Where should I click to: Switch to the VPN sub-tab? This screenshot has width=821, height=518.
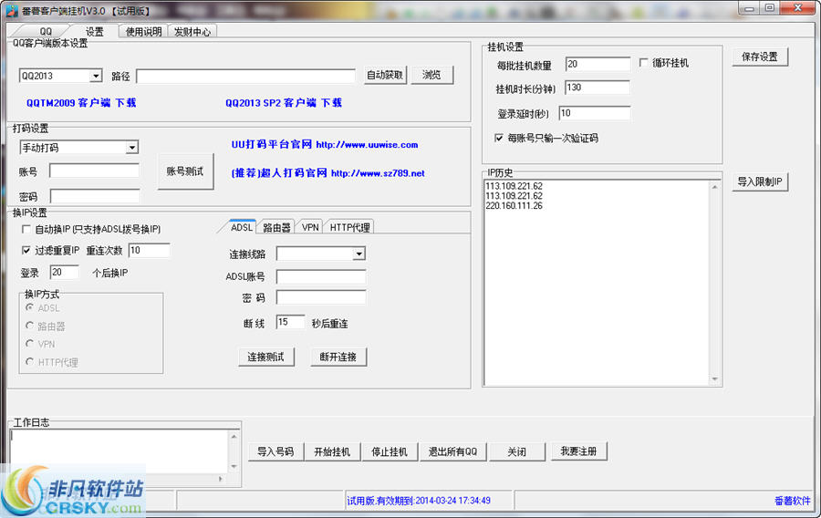310,227
